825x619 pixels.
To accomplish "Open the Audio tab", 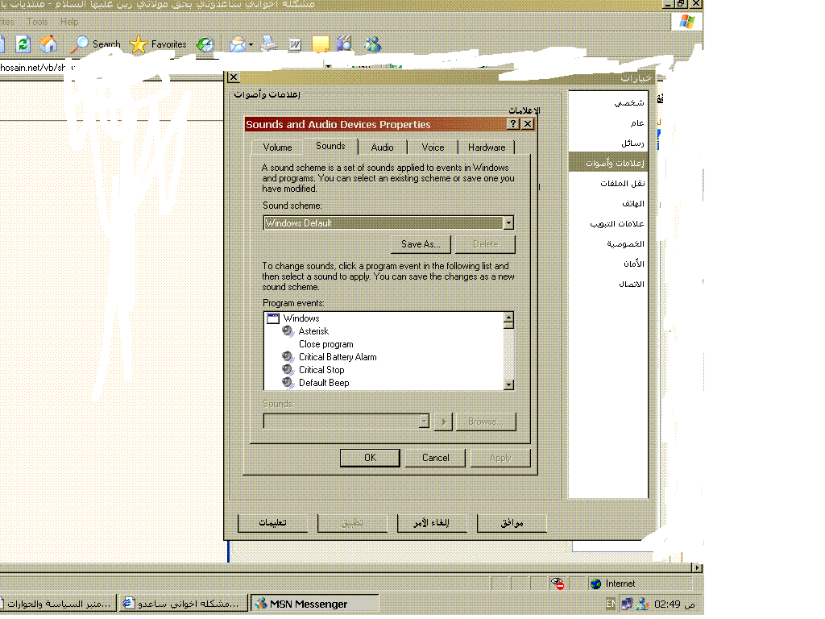I will click(x=382, y=147).
